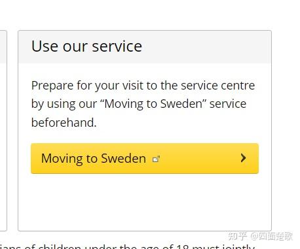Click the words 'service centre' in the paragraph
The height and width of the screenshot is (249, 300).
pyautogui.click(x=217, y=86)
